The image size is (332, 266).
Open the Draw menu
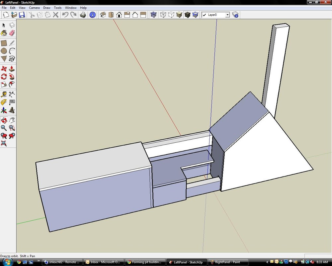click(x=47, y=8)
